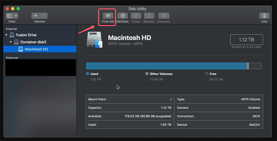This screenshot has width=277, height=141.
Task: Open the Partition tool
Action: pyautogui.click(x=122, y=16)
